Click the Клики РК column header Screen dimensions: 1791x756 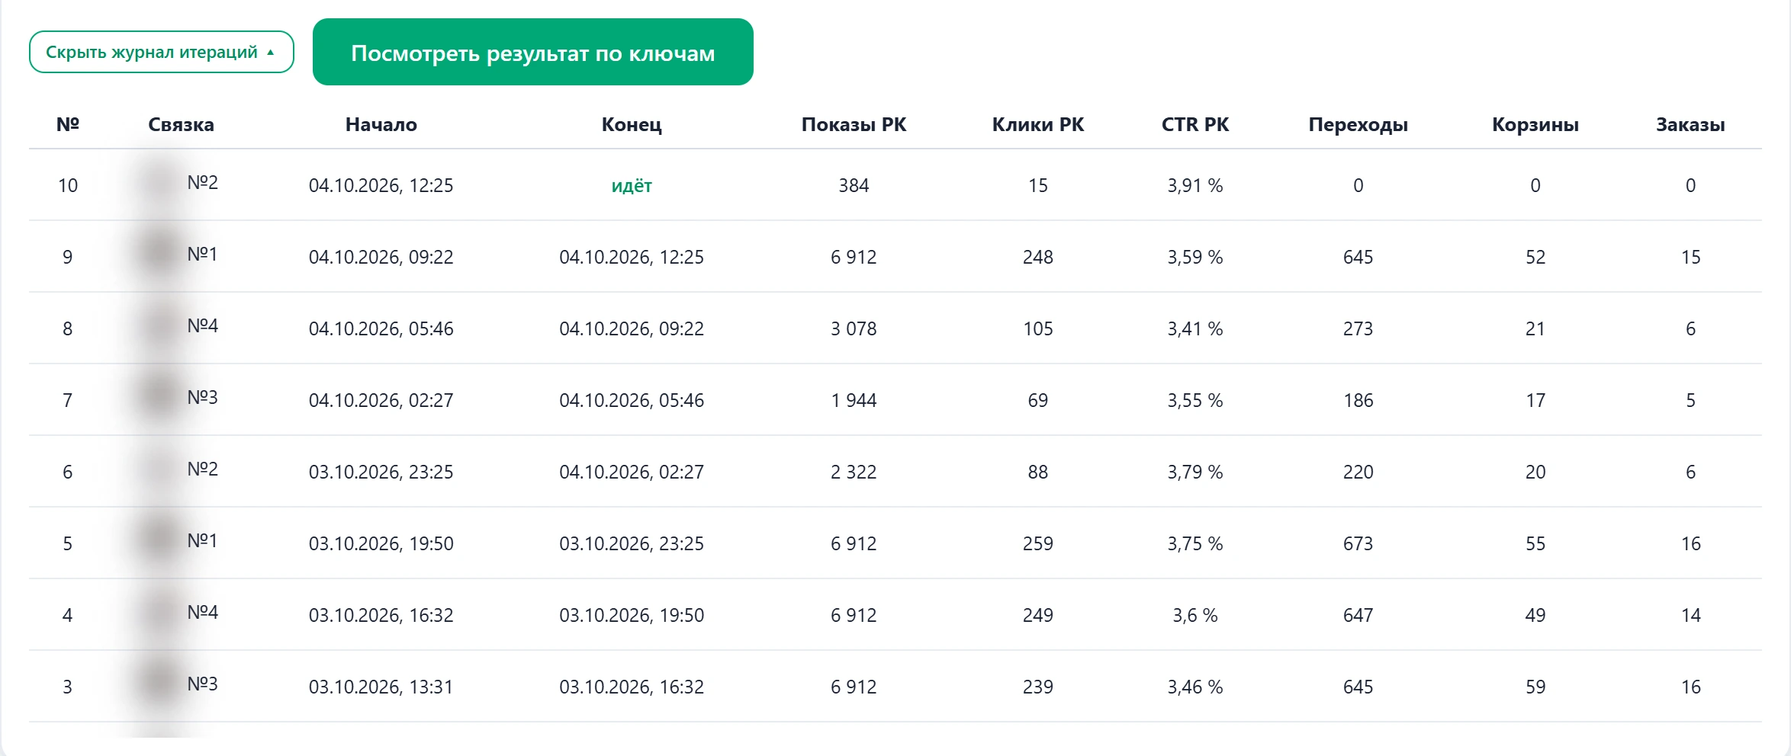tap(1037, 124)
